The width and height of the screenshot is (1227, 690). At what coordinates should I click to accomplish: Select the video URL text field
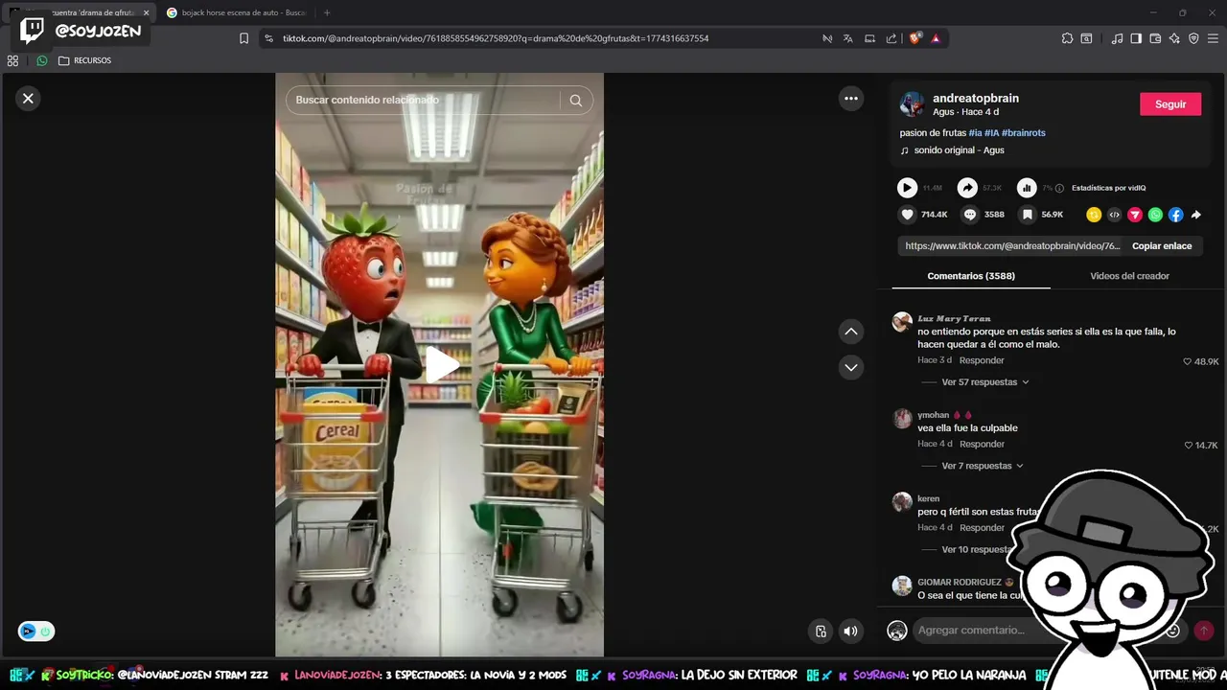pyautogui.click(x=1012, y=246)
